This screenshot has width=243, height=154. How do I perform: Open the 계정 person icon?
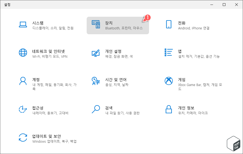23,81
